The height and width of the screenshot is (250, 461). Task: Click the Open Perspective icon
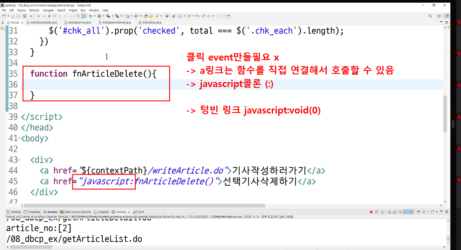click(x=439, y=16)
